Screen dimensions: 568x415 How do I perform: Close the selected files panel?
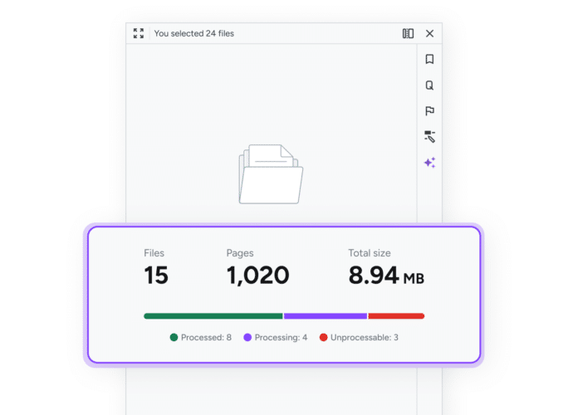click(429, 33)
